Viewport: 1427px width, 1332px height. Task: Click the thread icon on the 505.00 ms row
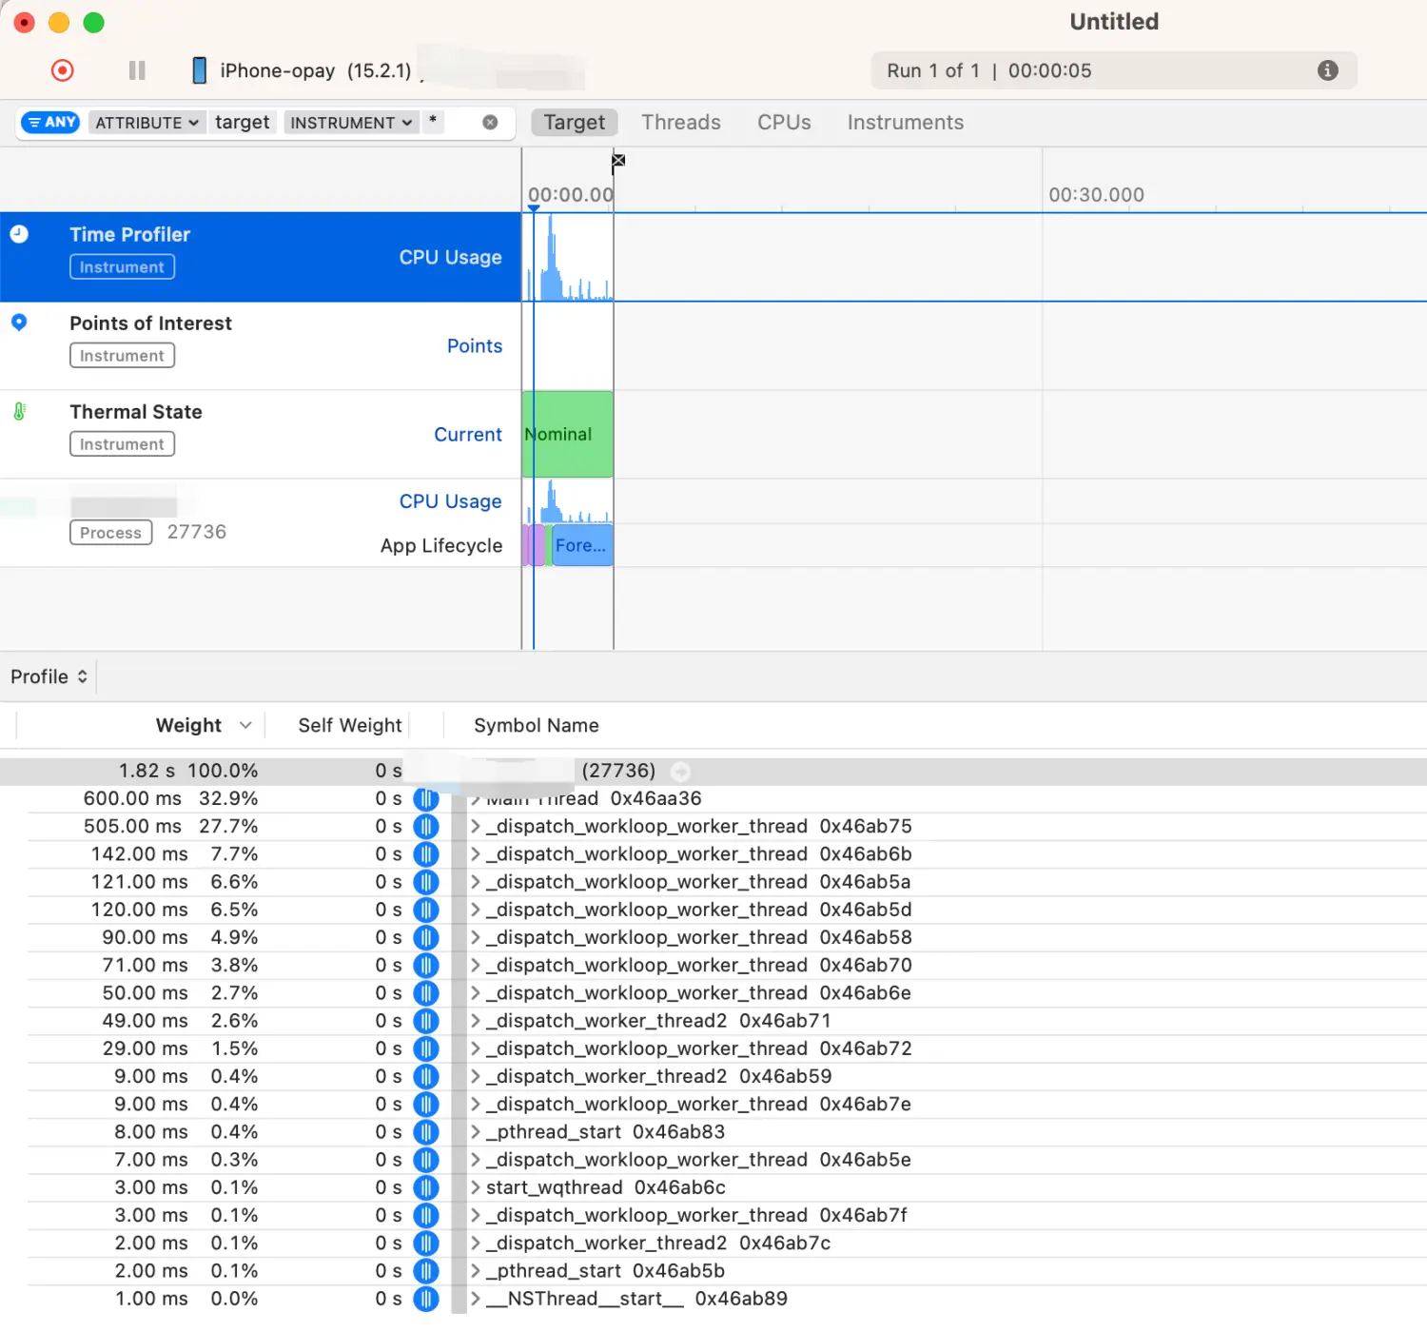[x=426, y=827]
